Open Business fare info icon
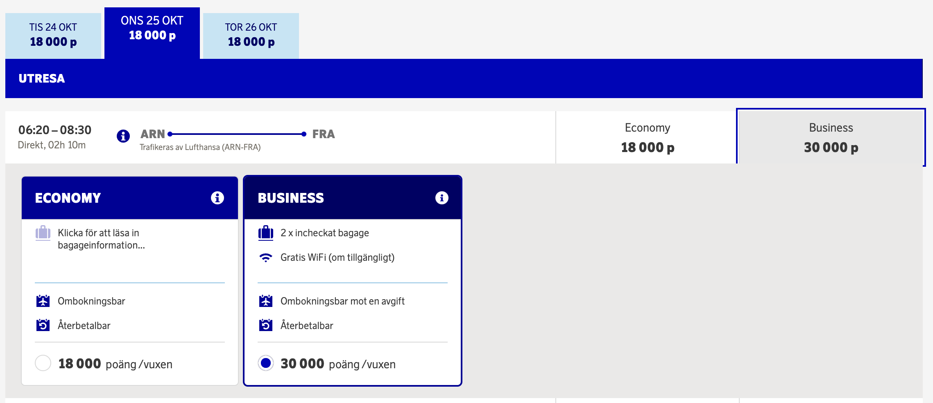The height and width of the screenshot is (403, 933). 442,198
